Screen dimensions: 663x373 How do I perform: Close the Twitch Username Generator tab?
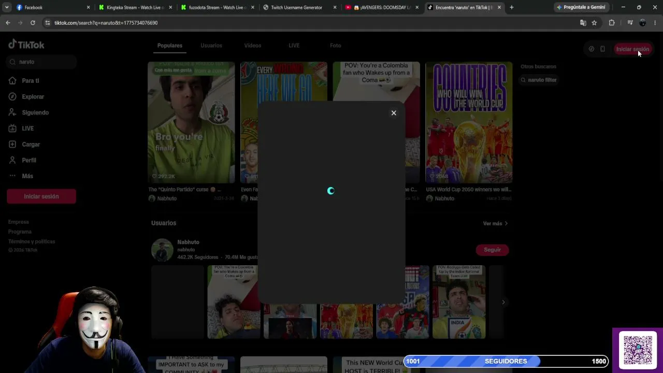(335, 7)
